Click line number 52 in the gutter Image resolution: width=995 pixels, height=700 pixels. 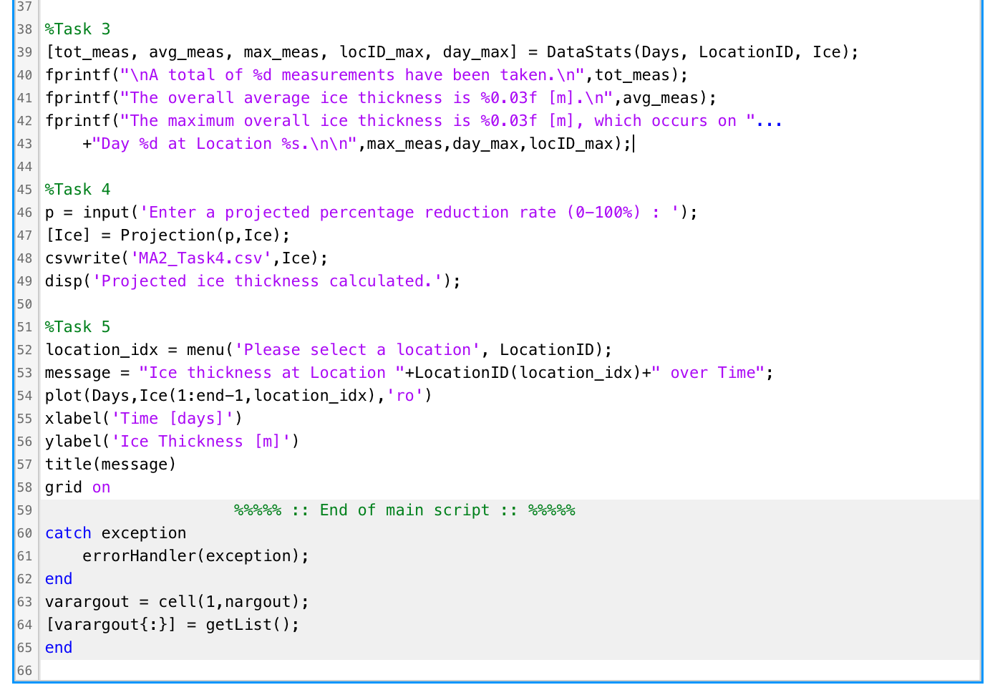coord(24,349)
